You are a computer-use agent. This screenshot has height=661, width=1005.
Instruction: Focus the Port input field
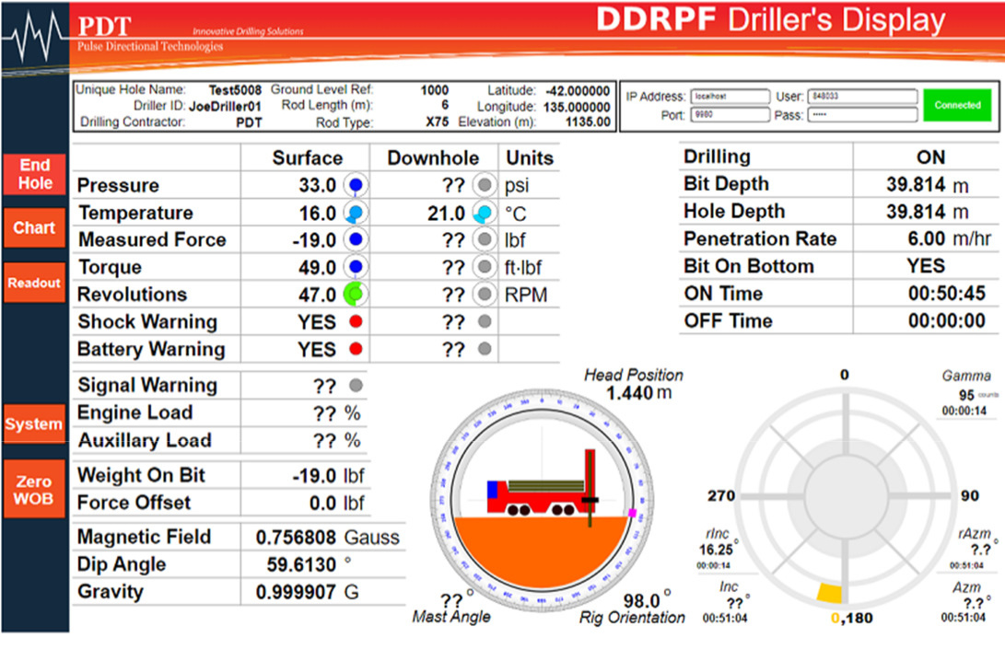coord(730,115)
